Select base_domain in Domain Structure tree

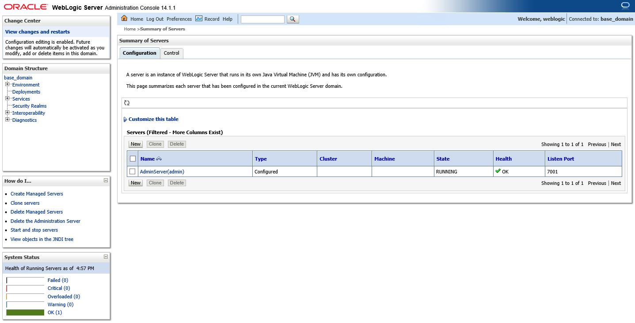tap(18, 78)
